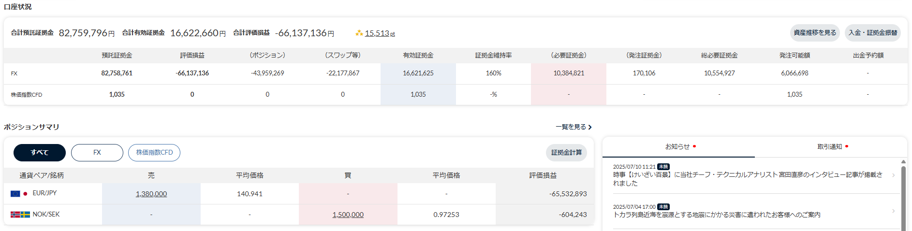Screen dimensions: 912x231
Task: Filter positions by 株価指数CFD
Action: click(x=154, y=153)
